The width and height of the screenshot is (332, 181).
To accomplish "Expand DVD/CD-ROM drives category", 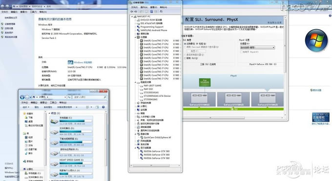I will pyautogui.click(x=136, y=20).
